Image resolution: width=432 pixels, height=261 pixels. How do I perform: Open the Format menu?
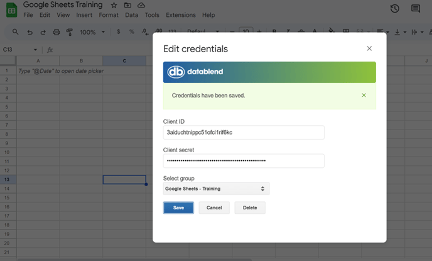coord(109,15)
